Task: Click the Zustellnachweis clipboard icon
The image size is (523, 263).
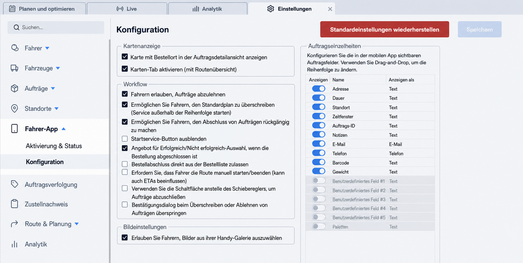Action: coord(14,204)
